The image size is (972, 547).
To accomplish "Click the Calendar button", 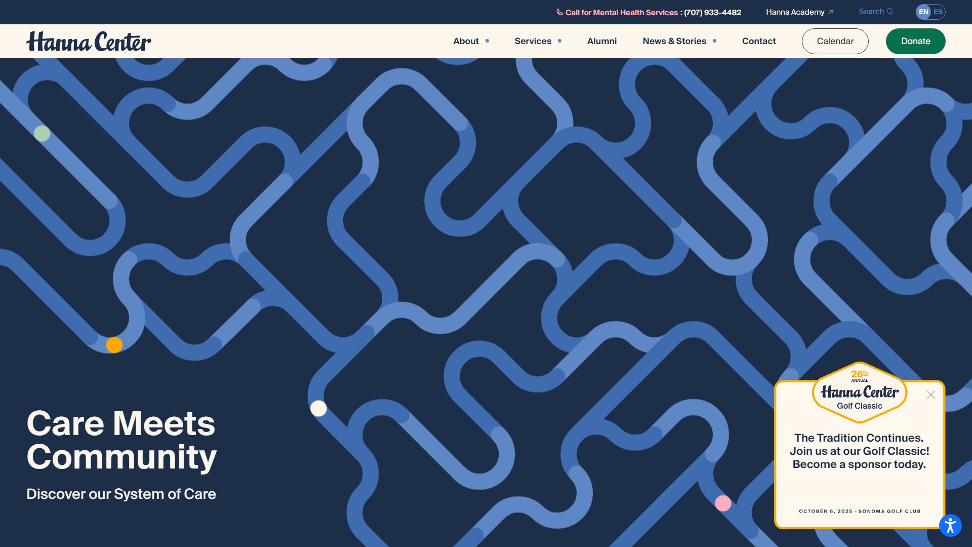I will [835, 41].
